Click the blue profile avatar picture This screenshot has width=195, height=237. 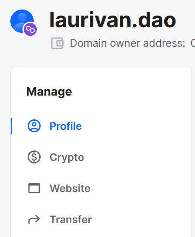coord(22,21)
